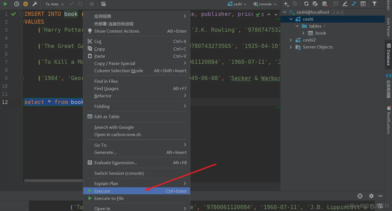392x211 pixels.
Task: Open the Notifications tool window tab
Action: point(388,120)
